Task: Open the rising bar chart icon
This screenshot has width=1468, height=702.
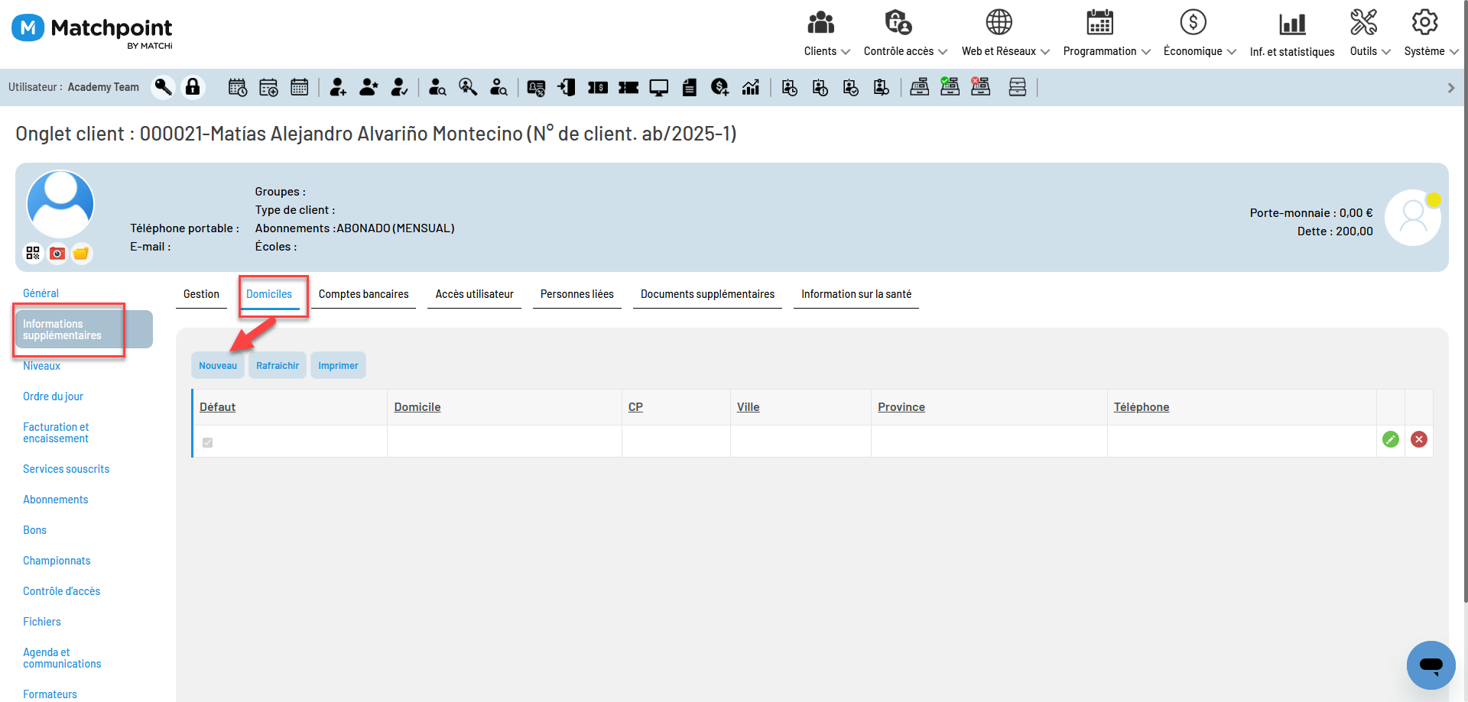Action: (751, 87)
